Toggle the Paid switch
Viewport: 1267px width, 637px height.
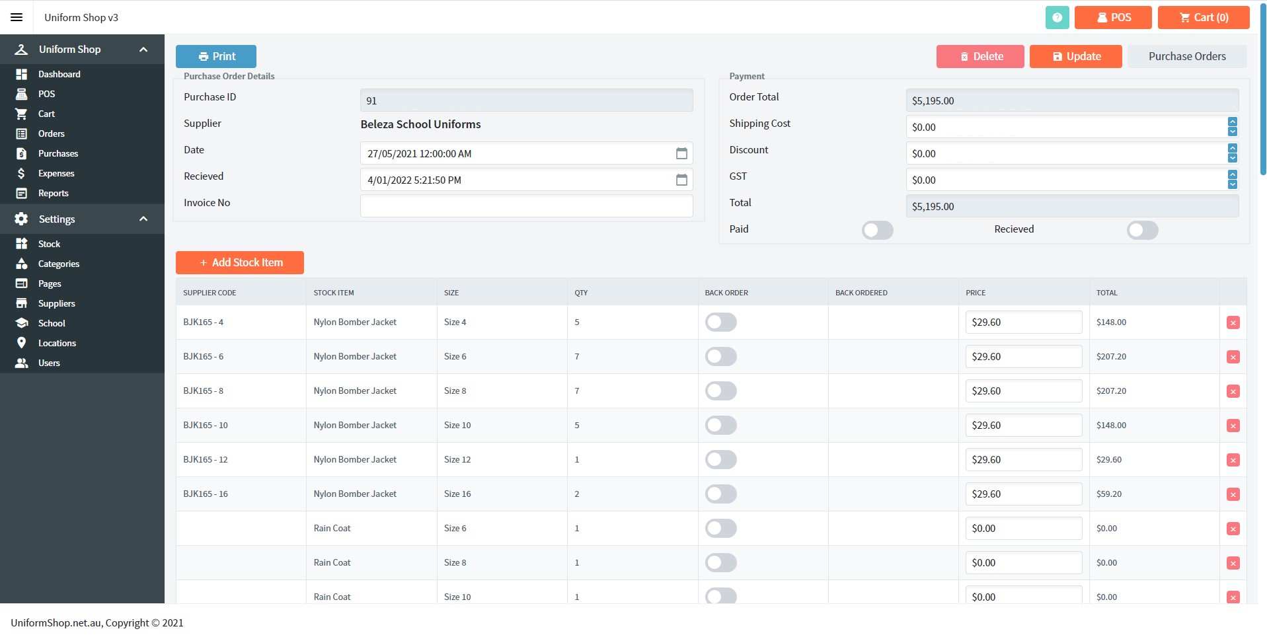point(878,230)
